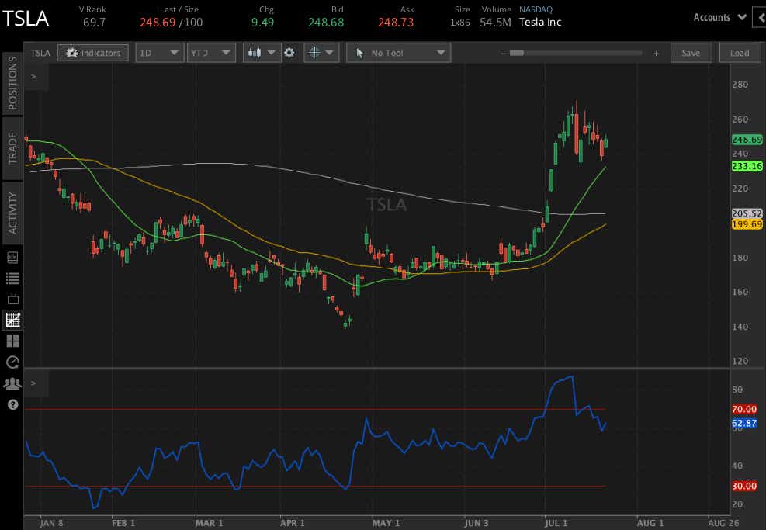Adjust the chart zoom slider handle
The image size is (766, 530).
click(516, 53)
